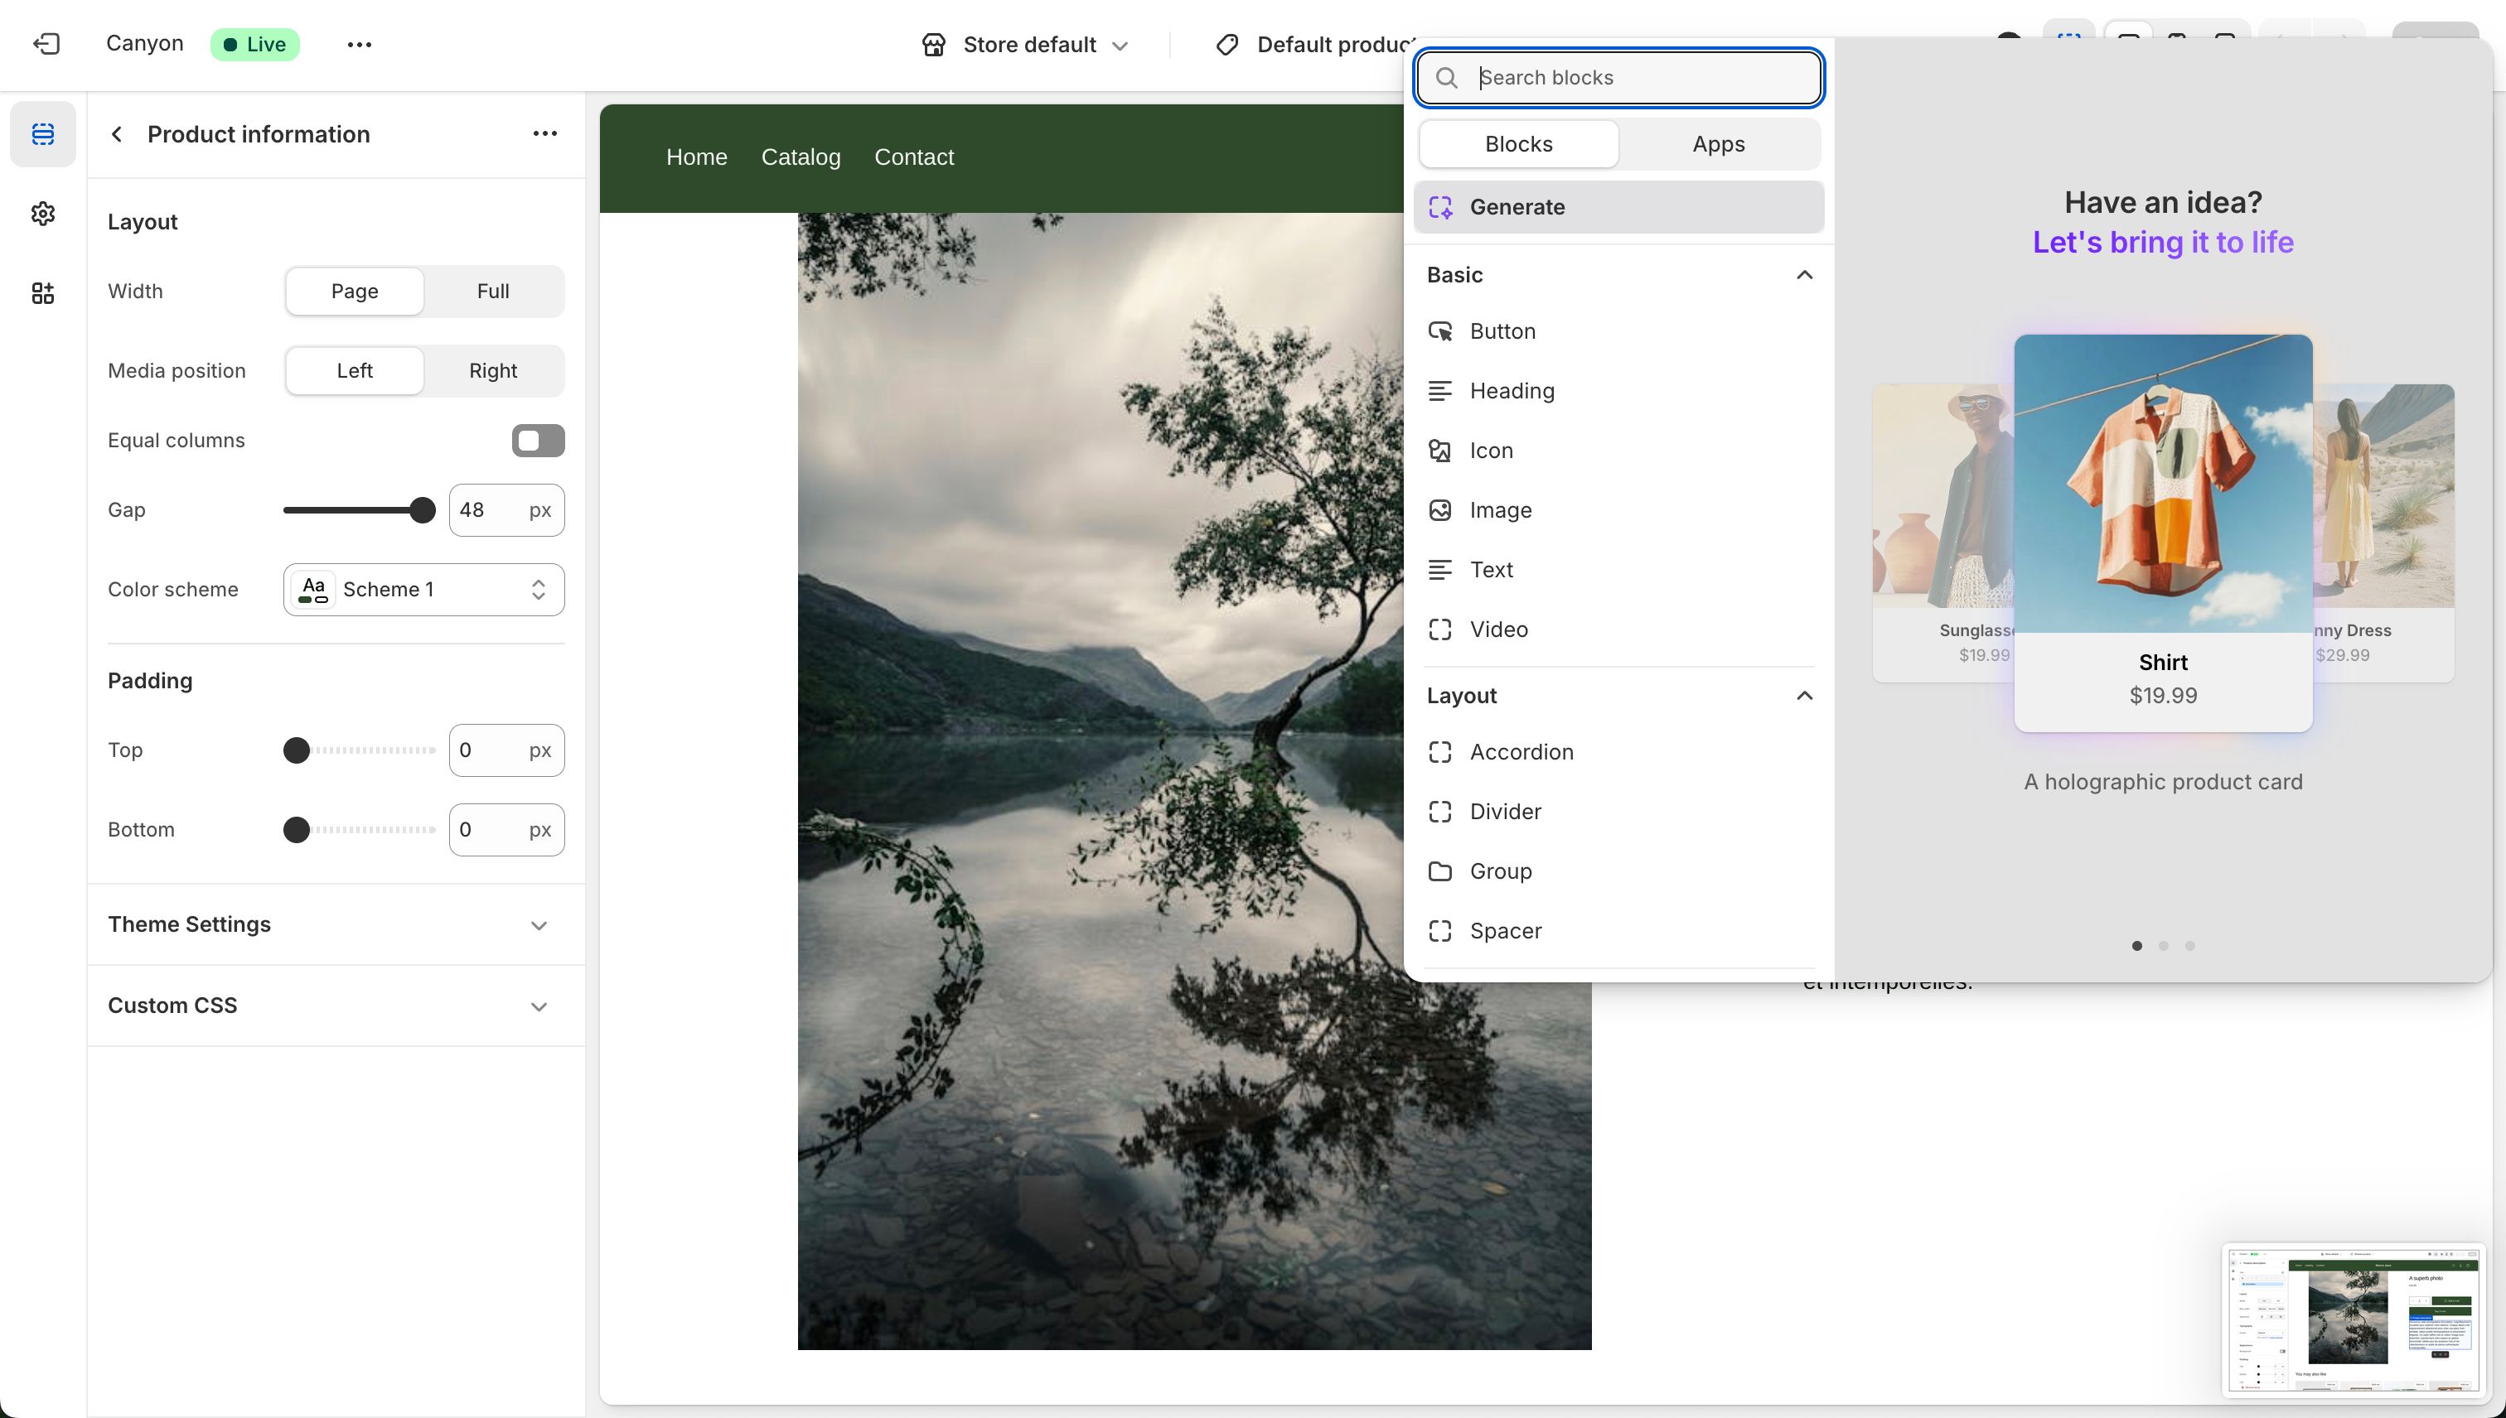
Task: Switch to the Apps tab
Action: 1718,144
